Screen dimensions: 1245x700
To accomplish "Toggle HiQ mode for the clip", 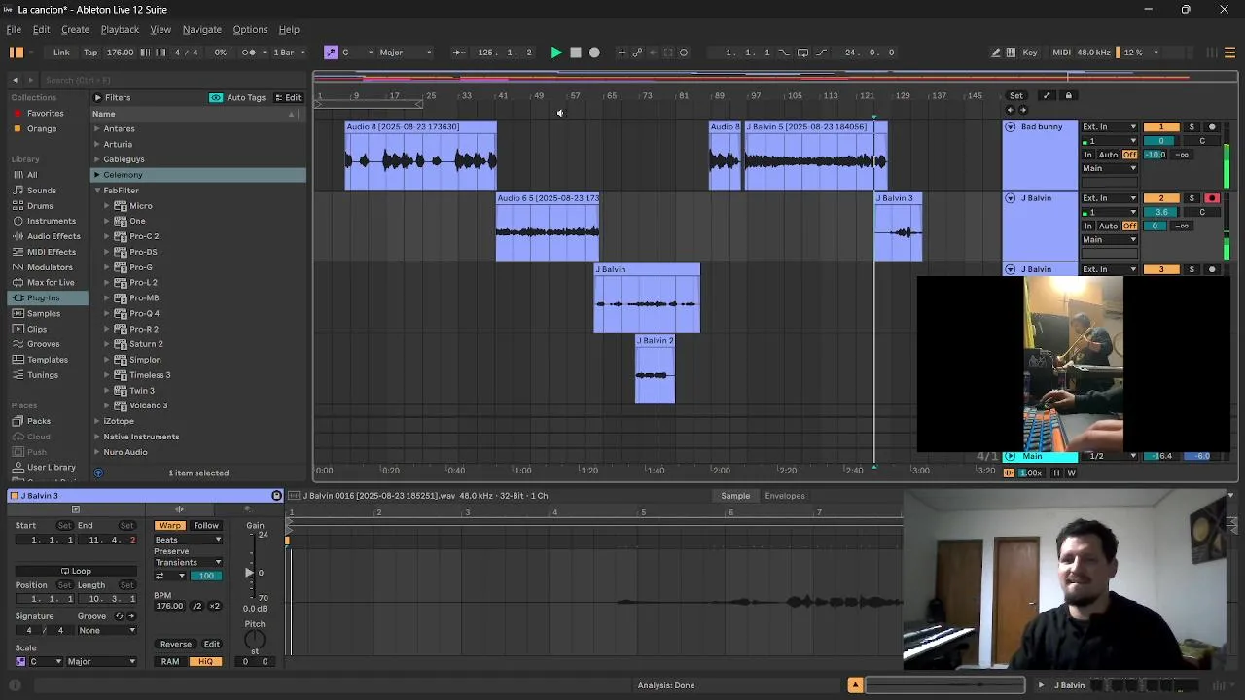I will coord(205,661).
